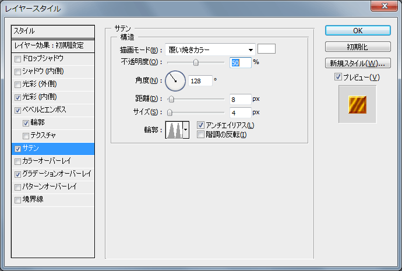The height and width of the screenshot is (271, 402).
Task: Close the レイヤースタイル dialog
Action: click(x=384, y=6)
